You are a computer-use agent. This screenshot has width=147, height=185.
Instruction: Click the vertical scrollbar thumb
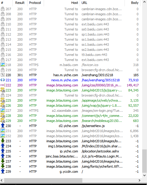pos(144,161)
